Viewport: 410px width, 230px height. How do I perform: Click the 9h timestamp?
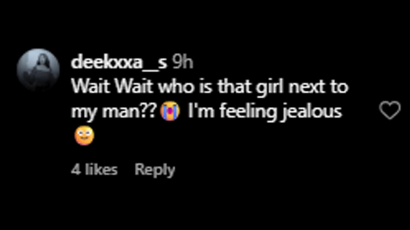[x=182, y=63]
